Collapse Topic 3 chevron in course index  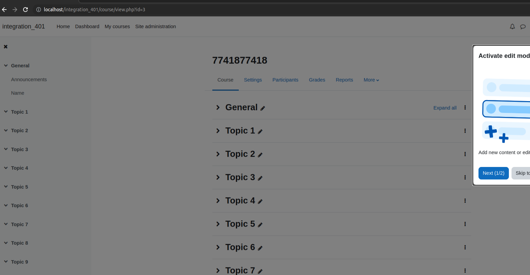[x=6, y=149]
